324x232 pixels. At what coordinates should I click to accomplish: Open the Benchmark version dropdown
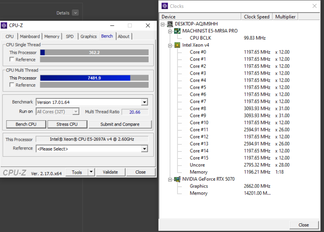(x=144, y=102)
